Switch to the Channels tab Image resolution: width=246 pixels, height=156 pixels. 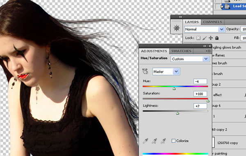coord(212,22)
